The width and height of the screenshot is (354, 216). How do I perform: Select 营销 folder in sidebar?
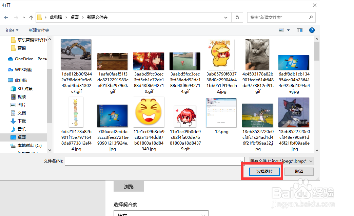pos(19,48)
